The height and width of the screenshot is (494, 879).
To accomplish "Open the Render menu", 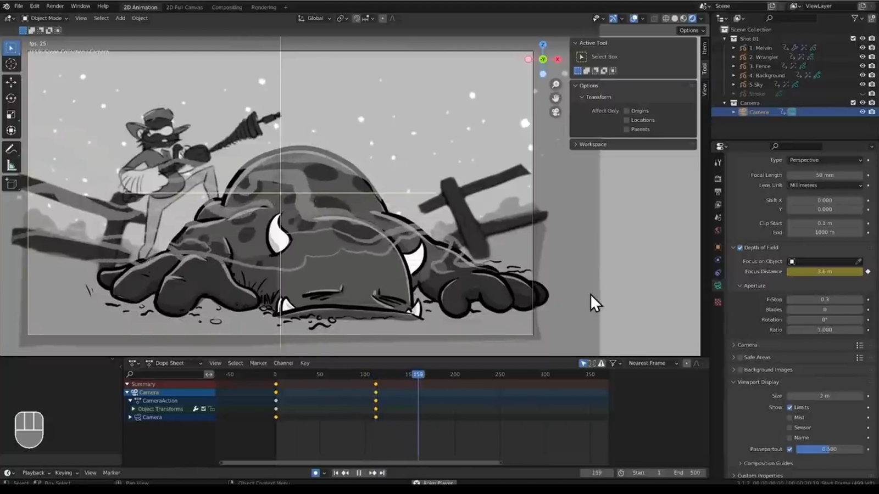I will click(55, 6).
